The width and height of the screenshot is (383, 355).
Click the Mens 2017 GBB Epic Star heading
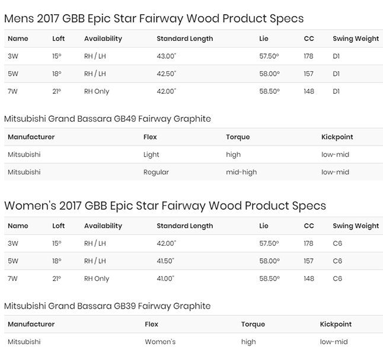pyautogui.click(x=154, y=19)
